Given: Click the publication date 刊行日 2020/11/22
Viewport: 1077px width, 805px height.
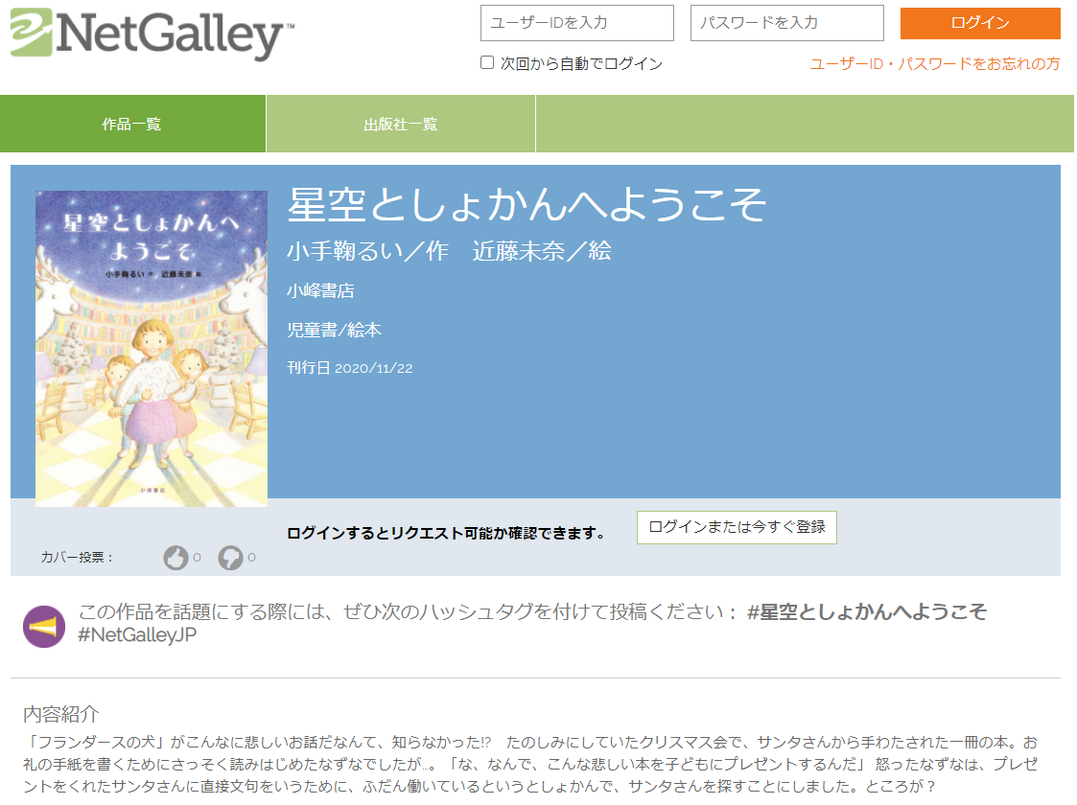Looking at the screenshot, I should 350,368.
